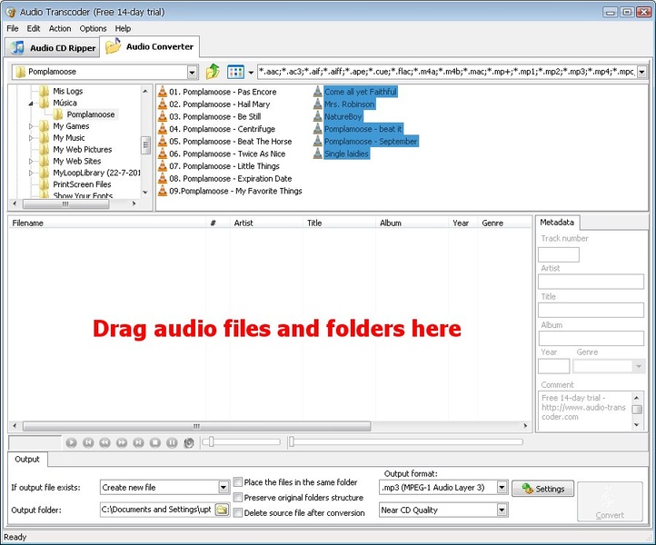
Task: Enable Preserve original folders structure
Action: pos(238,498)
